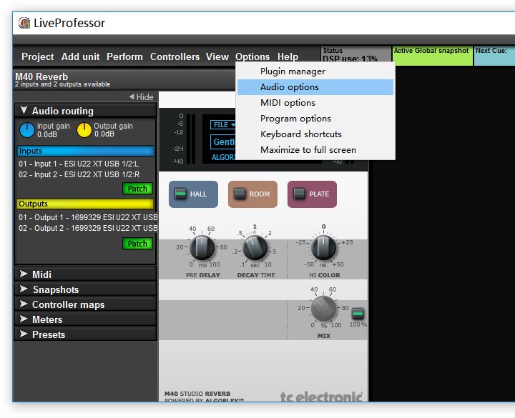Click the HI COLOR knob
The image size is (515, 418).
coord(323,247)
